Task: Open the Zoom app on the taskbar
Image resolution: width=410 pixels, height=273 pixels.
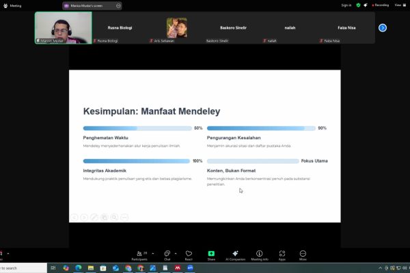Action: point(190,268)
